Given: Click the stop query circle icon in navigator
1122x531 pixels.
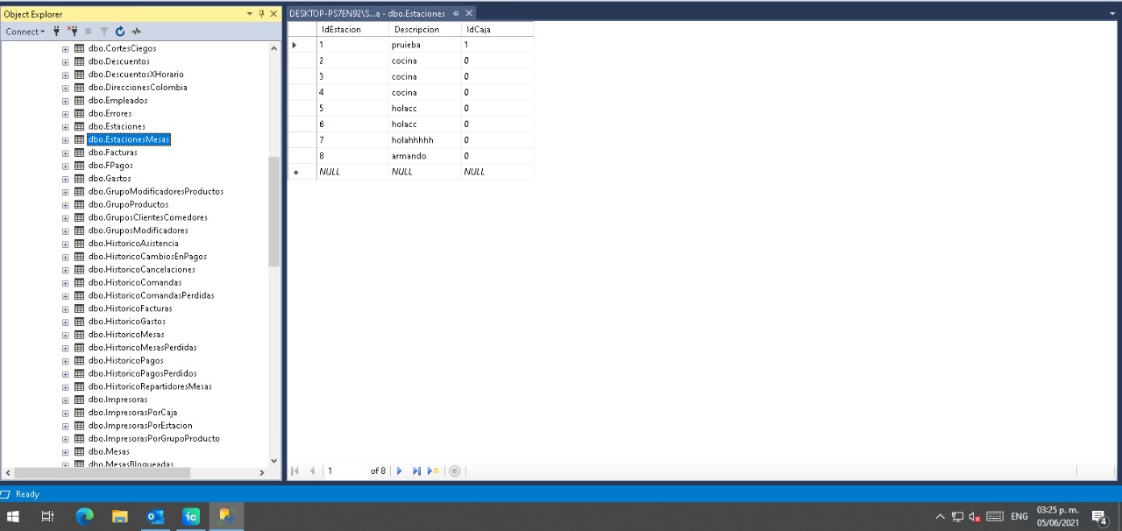Looking at the screenshot, I should pyautogui.click(x=454, y=471).
